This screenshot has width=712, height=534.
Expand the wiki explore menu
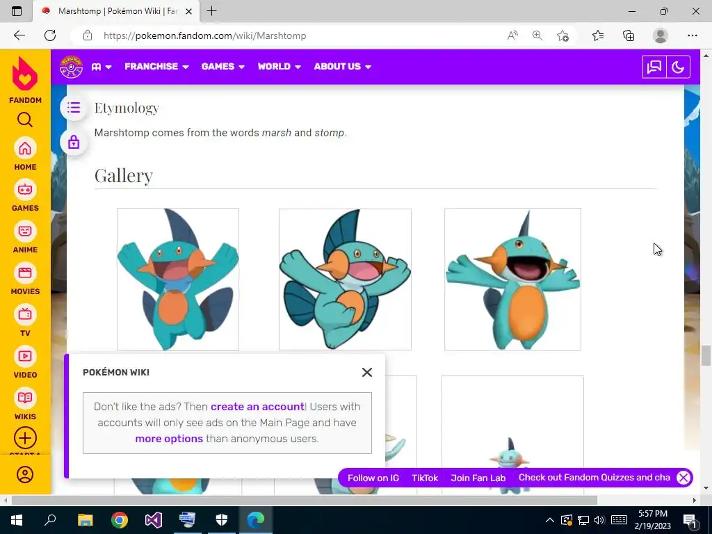coord(102,67)
